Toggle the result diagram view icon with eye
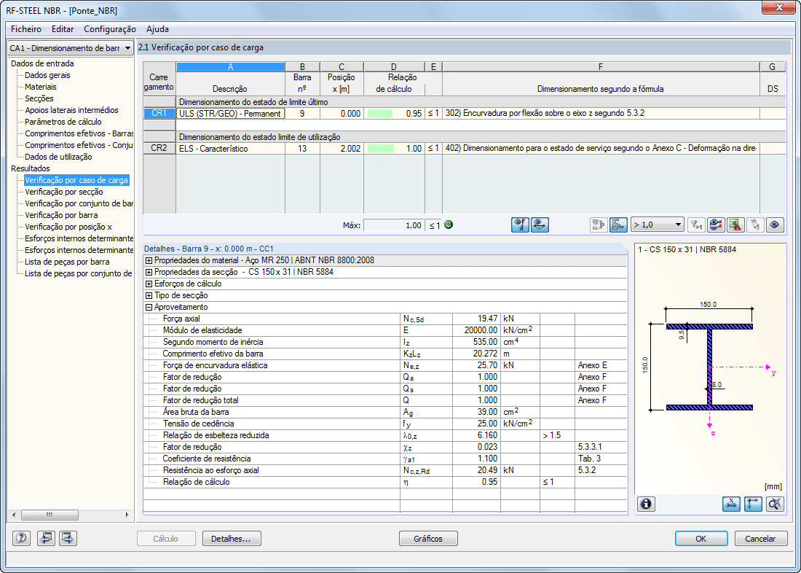 tap(520, 225)
